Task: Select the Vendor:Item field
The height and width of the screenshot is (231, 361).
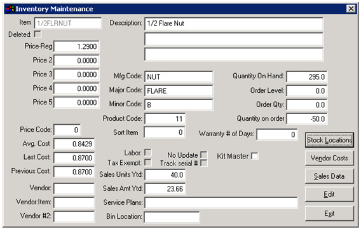Action: pyautogui.click(x=74, y=202)
